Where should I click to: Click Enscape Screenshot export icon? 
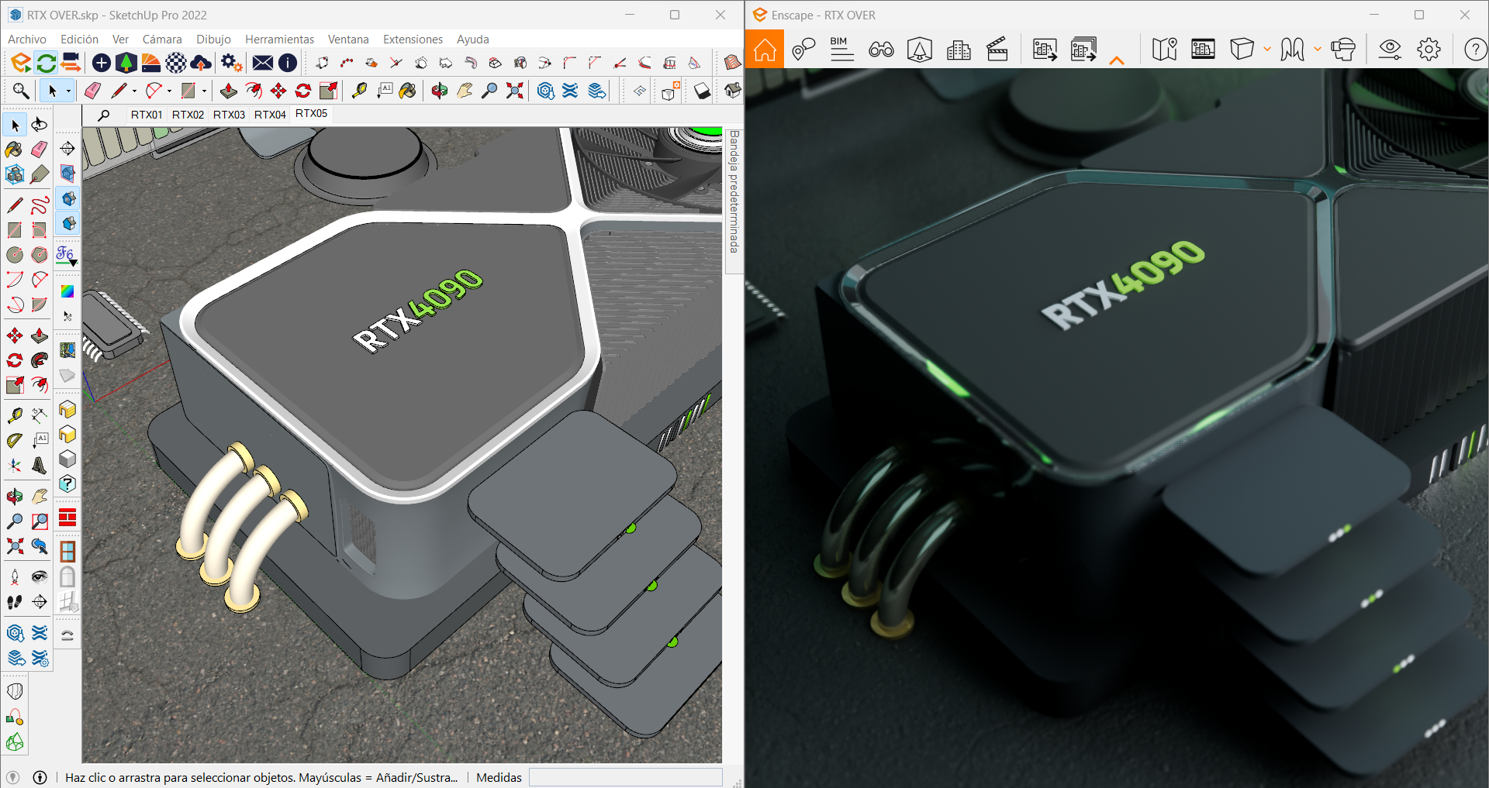(1045, 50)
